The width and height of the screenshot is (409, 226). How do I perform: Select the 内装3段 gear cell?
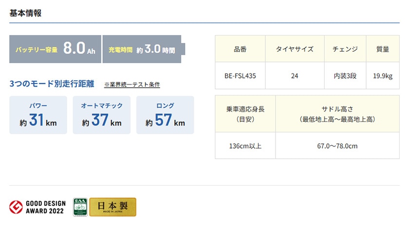(345, 75)
